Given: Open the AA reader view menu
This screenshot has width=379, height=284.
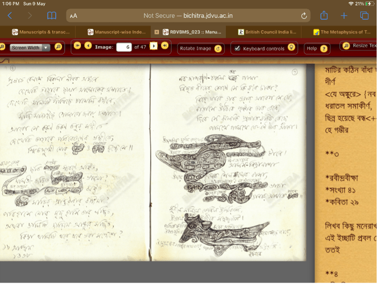Looking at the screenshot, I should (x=74, y=16).
